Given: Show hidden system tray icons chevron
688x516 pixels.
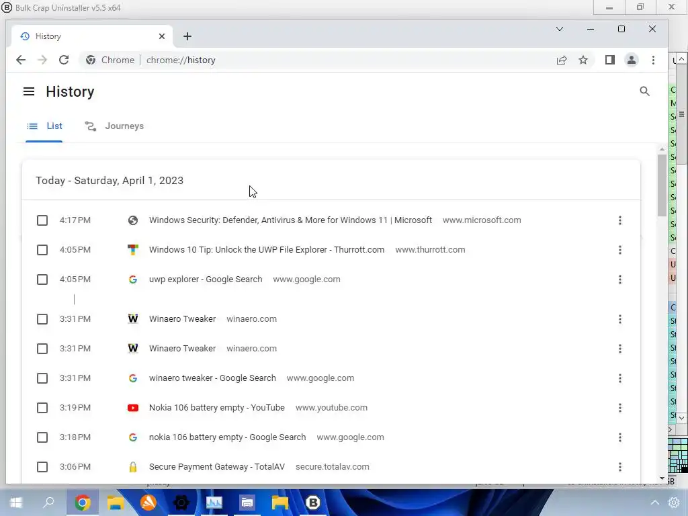Looking at the screenshot, I should 655,503.
